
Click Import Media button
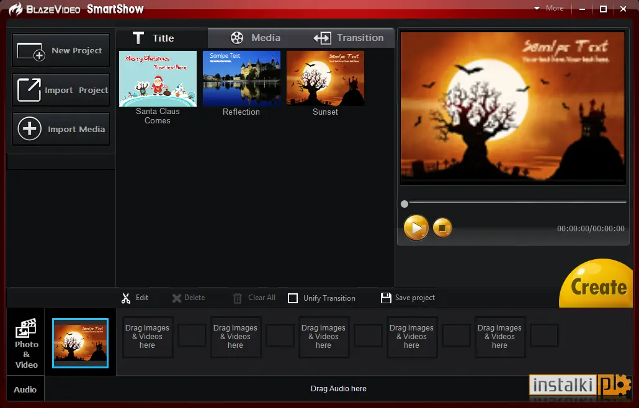tap(61, 129)
